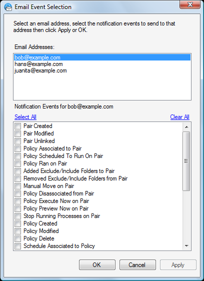
Task: Enable the Pair Unlinked event
Action: (x=17, y=141)
